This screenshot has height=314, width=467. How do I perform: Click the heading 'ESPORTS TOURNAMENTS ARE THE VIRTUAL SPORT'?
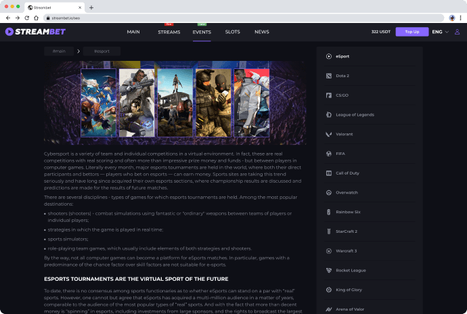tap(136, 279)
